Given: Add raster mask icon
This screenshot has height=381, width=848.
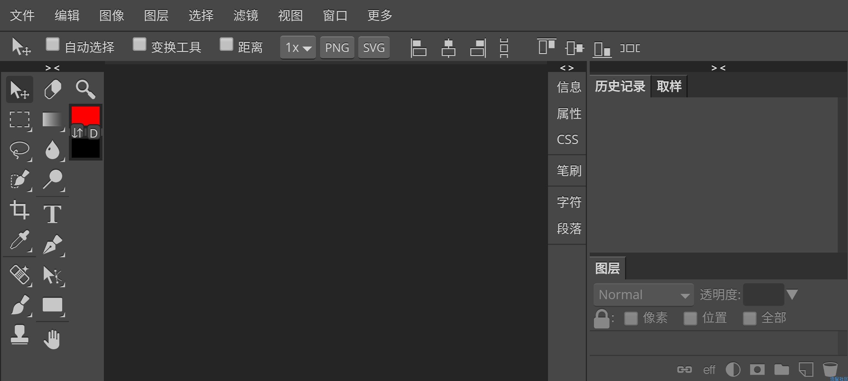Looking at the screenshot, I should (x=757, y=369).
